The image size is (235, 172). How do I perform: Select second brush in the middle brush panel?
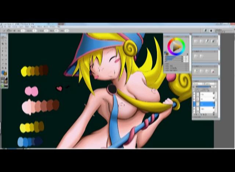202,56
